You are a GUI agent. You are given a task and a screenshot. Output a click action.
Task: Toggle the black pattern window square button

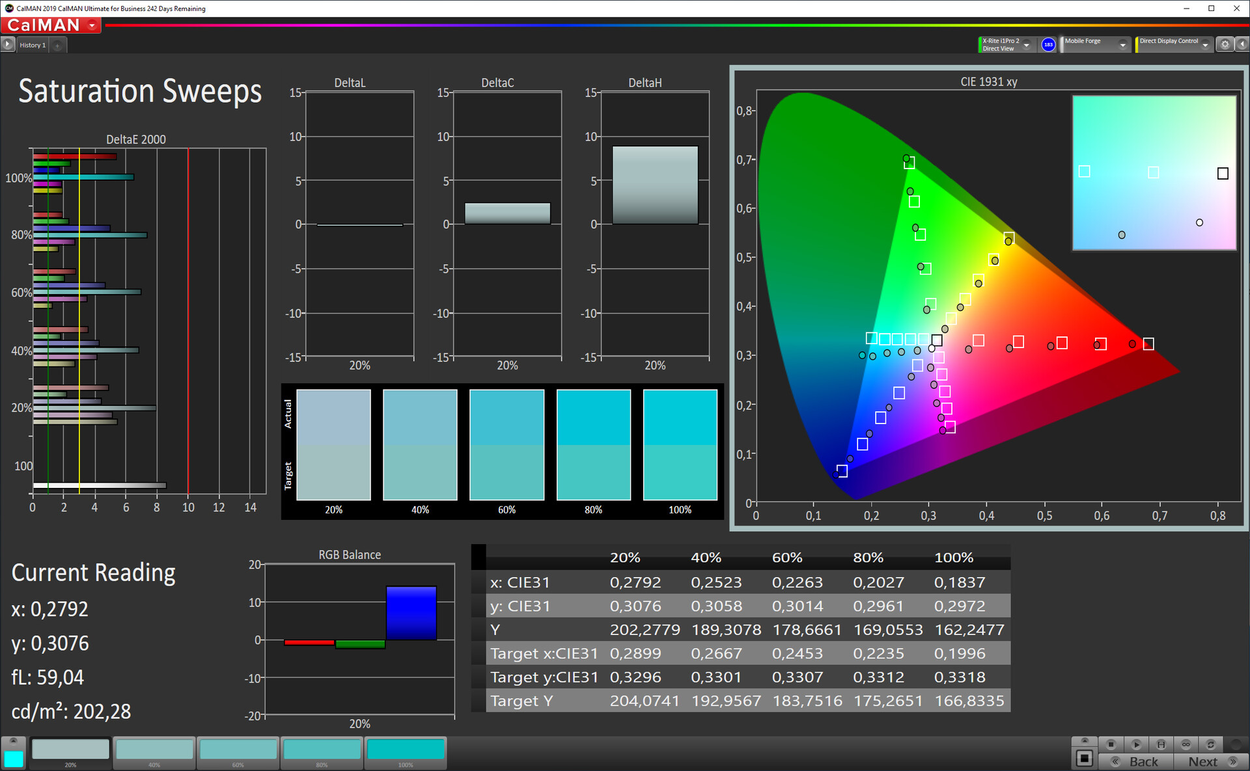click(1085, 759)
